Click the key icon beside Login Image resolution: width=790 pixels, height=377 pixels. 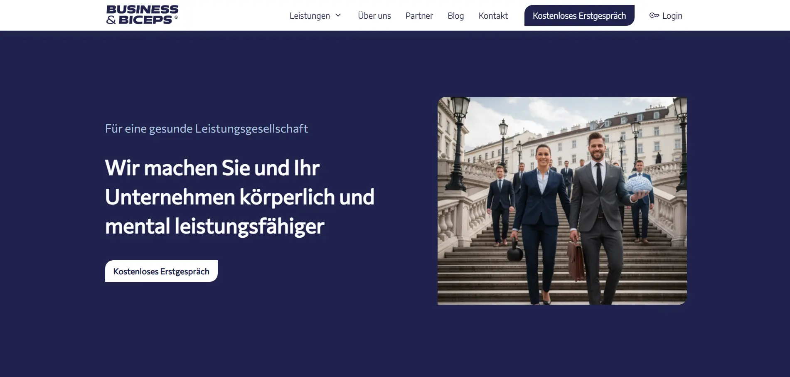point(654,15)
